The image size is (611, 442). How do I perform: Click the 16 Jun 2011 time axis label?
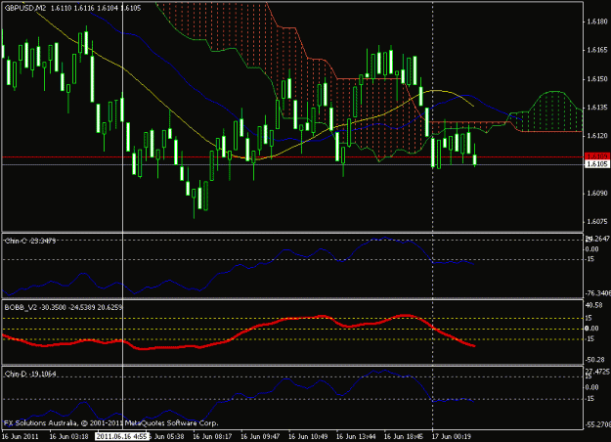tap(21, 436)
